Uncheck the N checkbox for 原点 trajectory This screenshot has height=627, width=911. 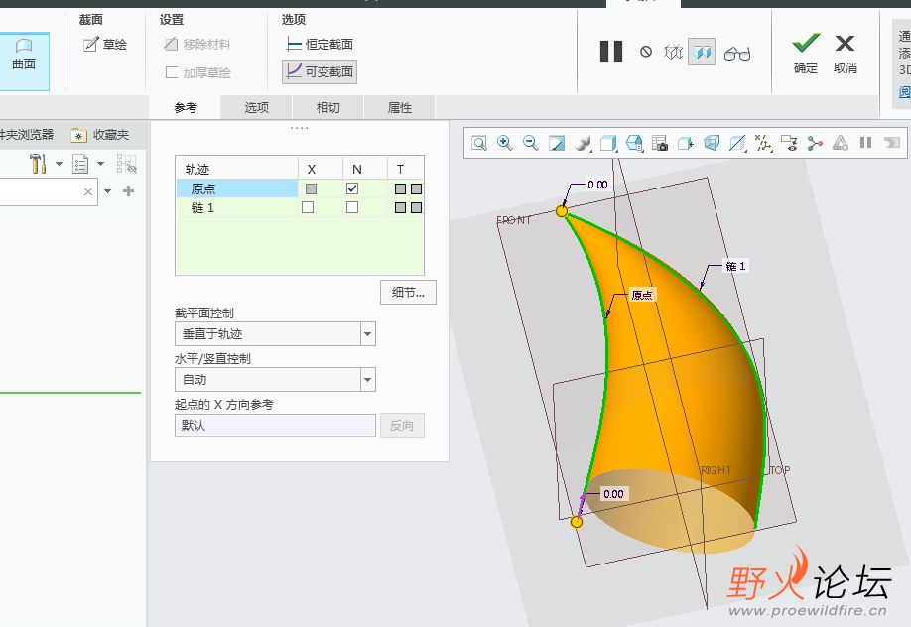352,188
